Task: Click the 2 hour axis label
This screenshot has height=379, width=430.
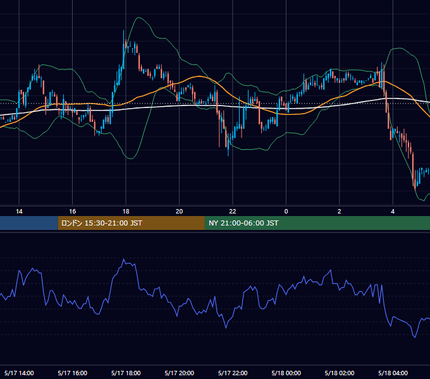Action: (x=339, y=212)
